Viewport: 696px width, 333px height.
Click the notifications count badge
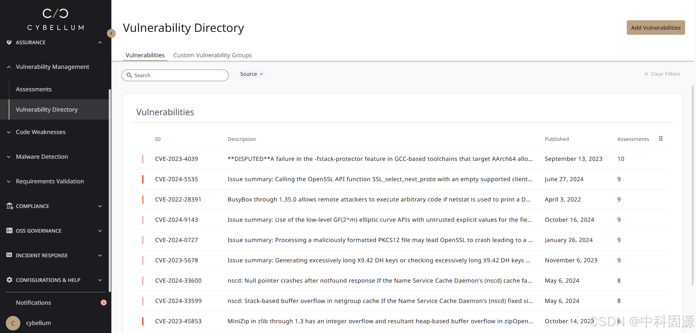[x=104, y=303]
